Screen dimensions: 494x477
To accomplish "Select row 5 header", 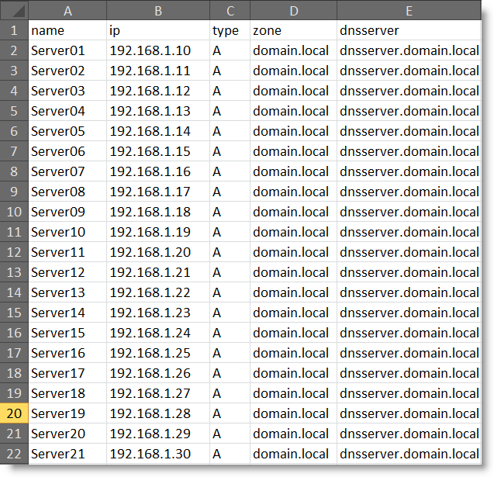I will 14,111.
